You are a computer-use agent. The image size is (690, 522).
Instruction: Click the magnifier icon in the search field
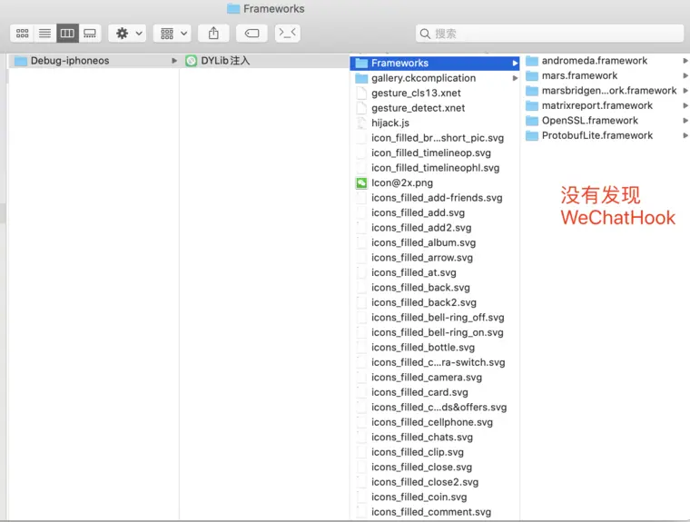(425, 34)
